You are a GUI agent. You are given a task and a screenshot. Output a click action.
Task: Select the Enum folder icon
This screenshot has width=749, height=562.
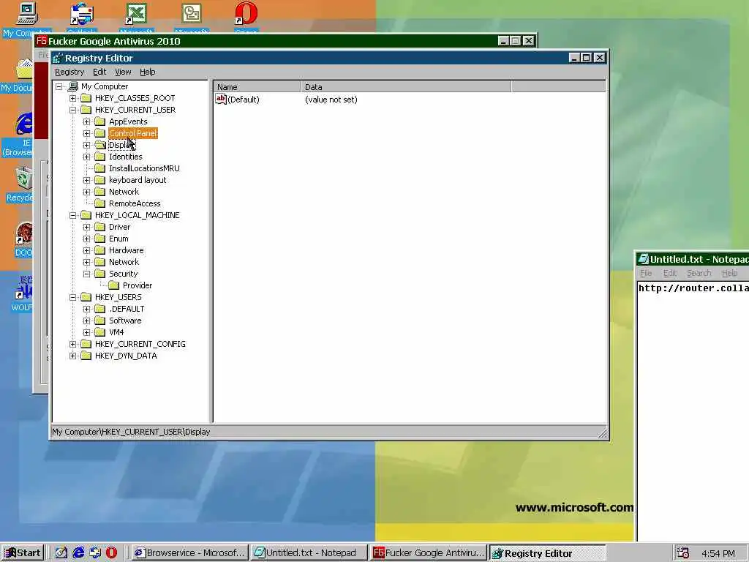tap(99, 239)
